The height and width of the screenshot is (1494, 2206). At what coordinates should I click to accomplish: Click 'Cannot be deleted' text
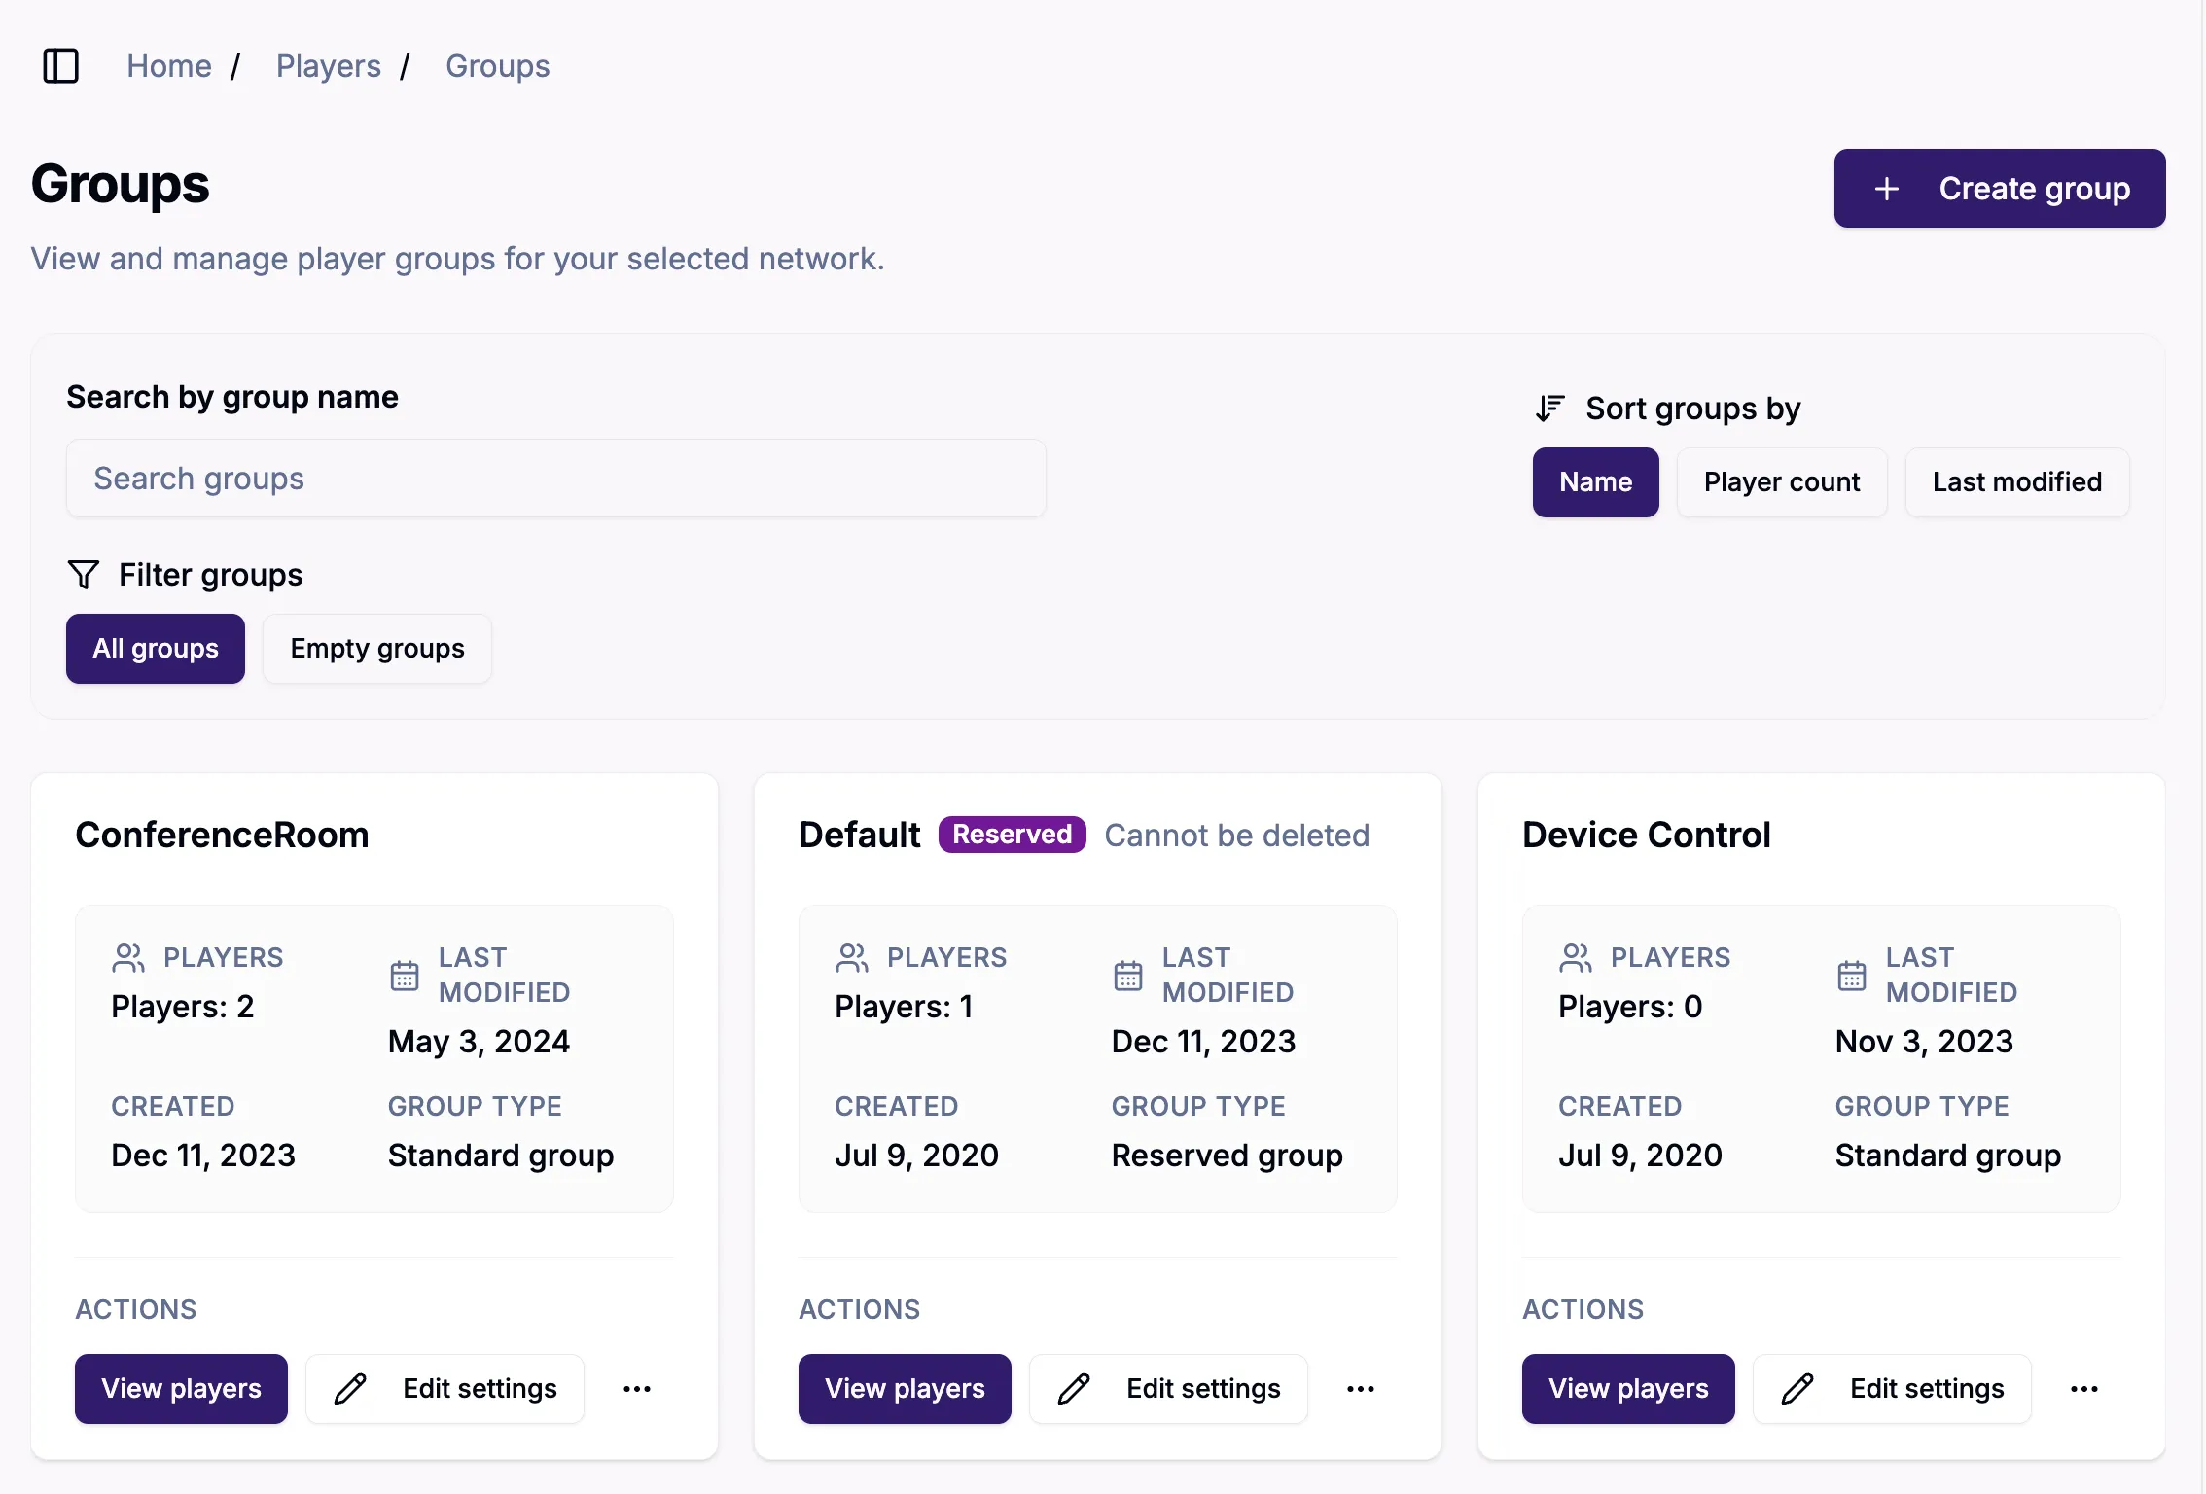[1237, 836]
